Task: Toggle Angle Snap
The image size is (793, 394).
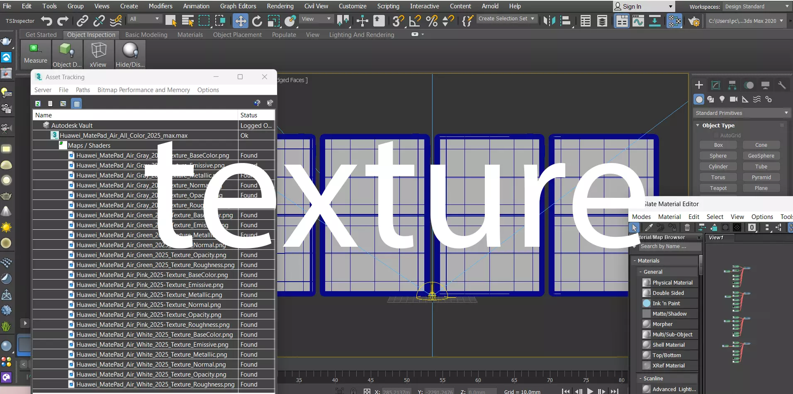Action: point(415,21)
